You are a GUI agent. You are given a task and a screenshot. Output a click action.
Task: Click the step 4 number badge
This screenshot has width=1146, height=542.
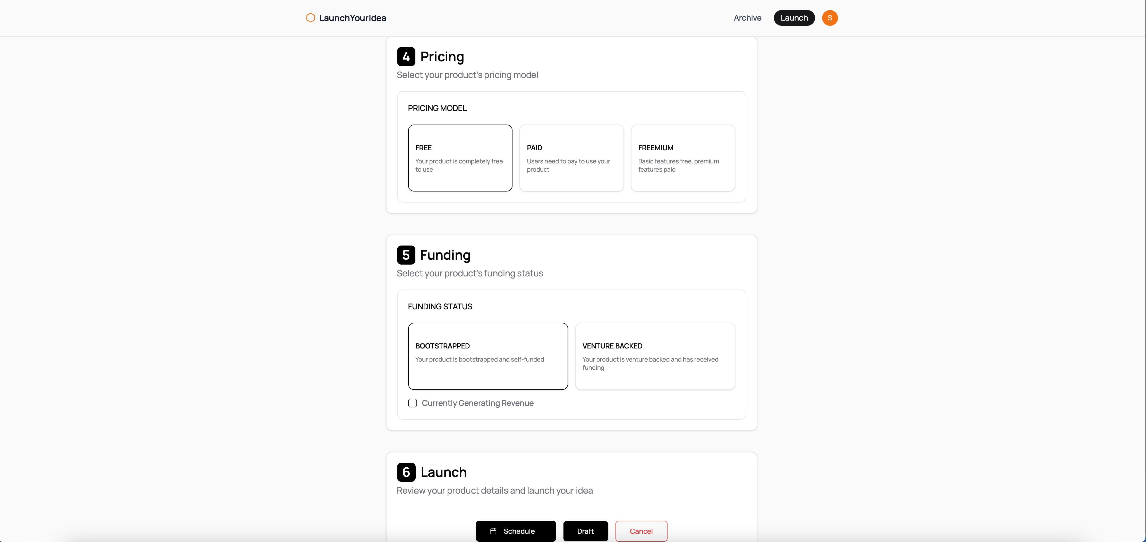(x=406, y=56)
